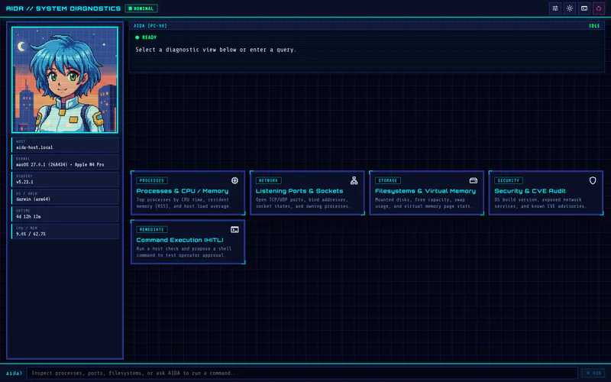
Task: Open Listening Ports & Sockets view
Action: click(308, 193)
